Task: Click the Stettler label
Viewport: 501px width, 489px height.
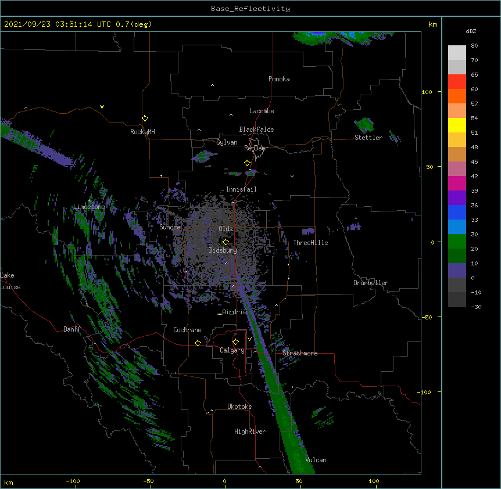Action: pyautogui.click(x=368, y=138)
